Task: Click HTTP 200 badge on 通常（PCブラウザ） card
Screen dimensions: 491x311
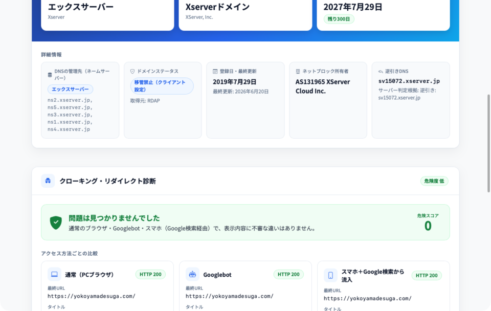Action: click(x=150, y=274)
